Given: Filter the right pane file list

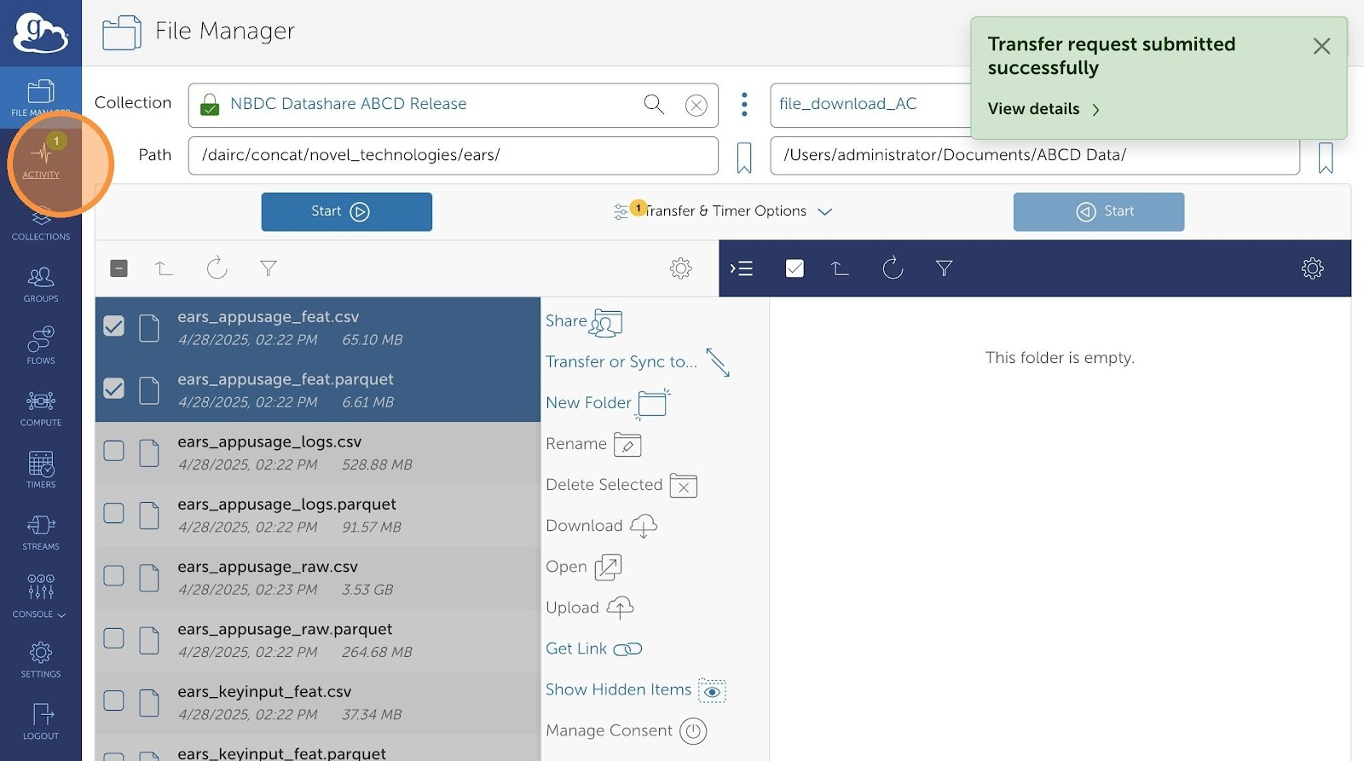Looking at the screenshot, I should (x=944, y=268).
